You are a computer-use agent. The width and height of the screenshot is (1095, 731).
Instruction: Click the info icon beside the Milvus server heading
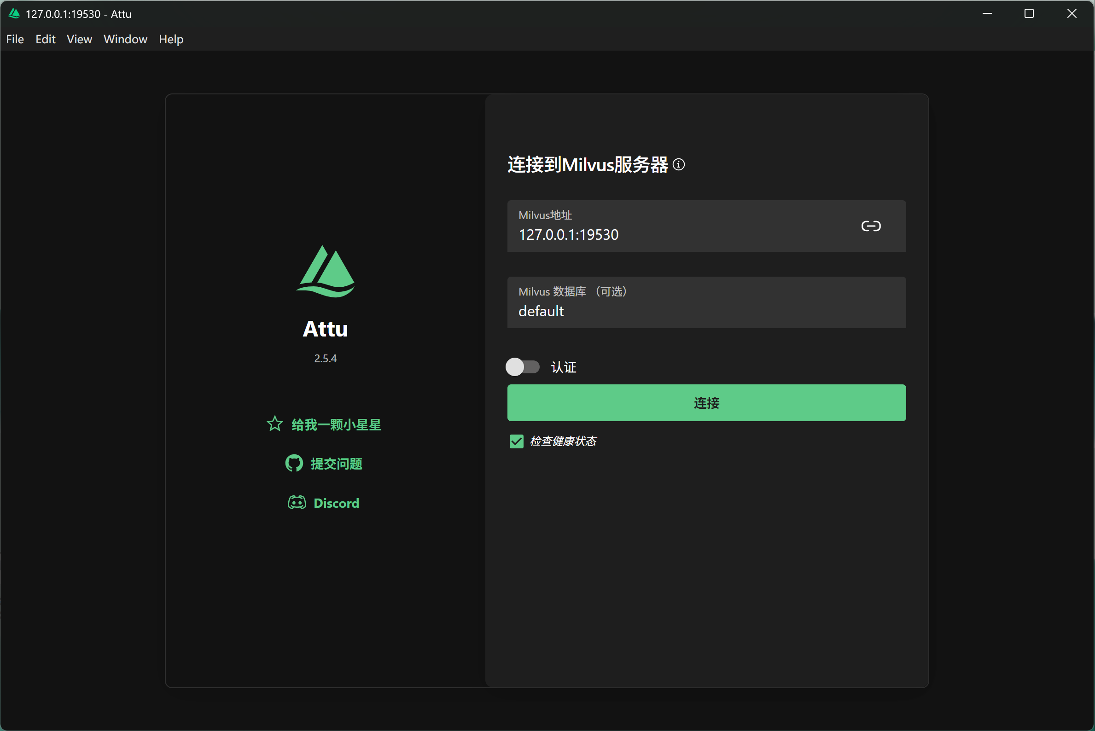pyautogui.click(x=679, y=165)
